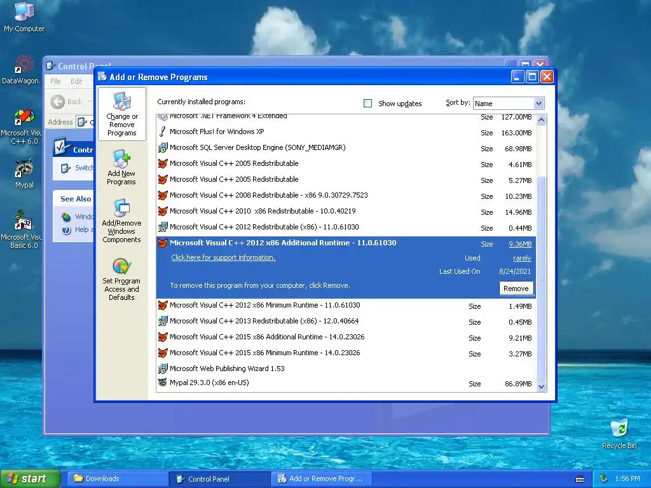
Task: Click the Visual C++ 2013 Redistributable icon
Action: pyautogui.click(x=163, y=321)
